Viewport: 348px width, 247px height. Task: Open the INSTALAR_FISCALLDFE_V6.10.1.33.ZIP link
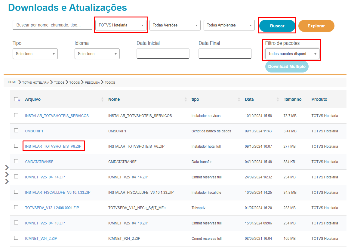coord(58,193)
